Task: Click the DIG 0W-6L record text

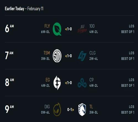Action: pos(45,113)
